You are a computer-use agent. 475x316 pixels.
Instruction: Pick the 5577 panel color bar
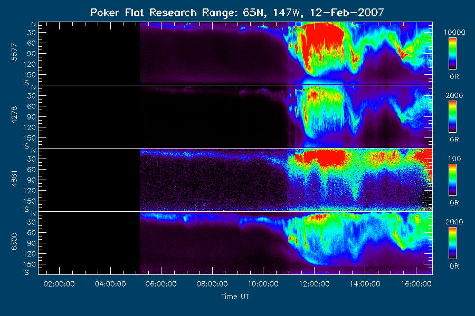[453, 54]
